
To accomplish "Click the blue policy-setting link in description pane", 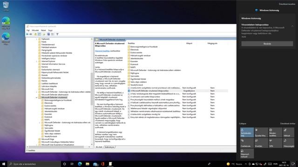I will [x=102, y=51].
